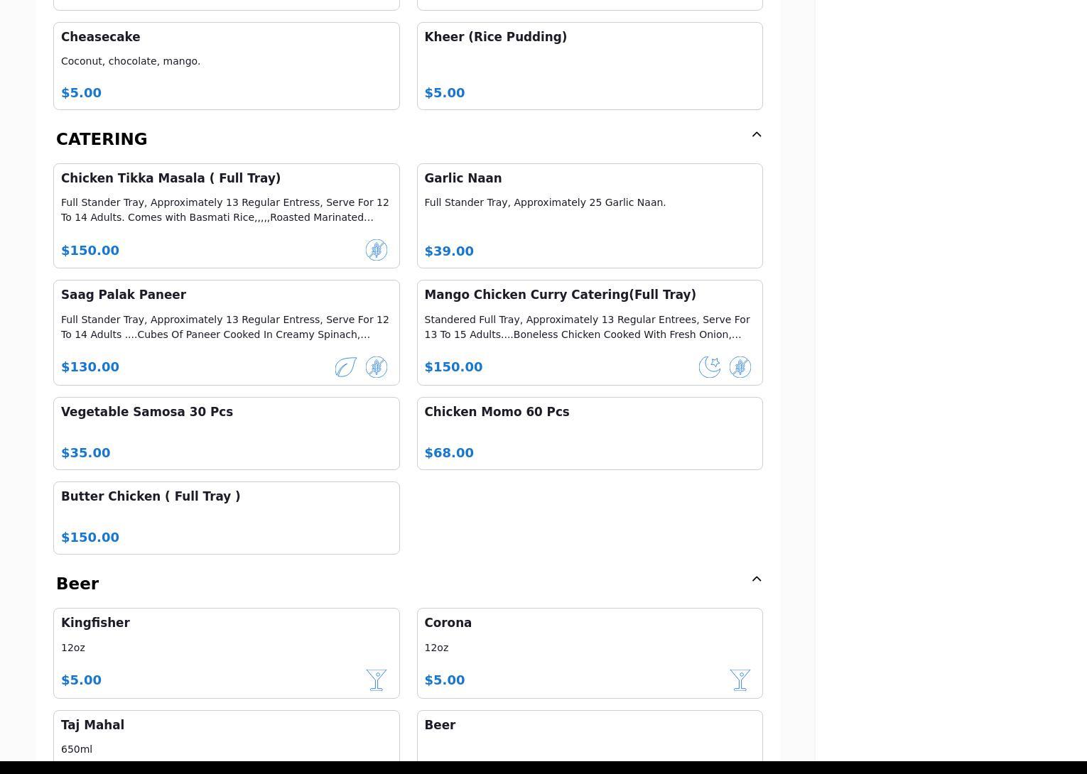
Task: Open Butter Chicken ( Full Tray )
Action: point(226,518)
